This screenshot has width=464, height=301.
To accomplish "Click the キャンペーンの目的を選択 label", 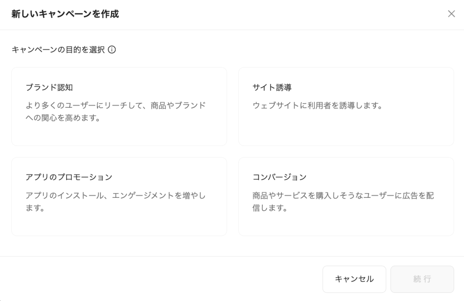I will pyautogui.click(x=58, y=50).
